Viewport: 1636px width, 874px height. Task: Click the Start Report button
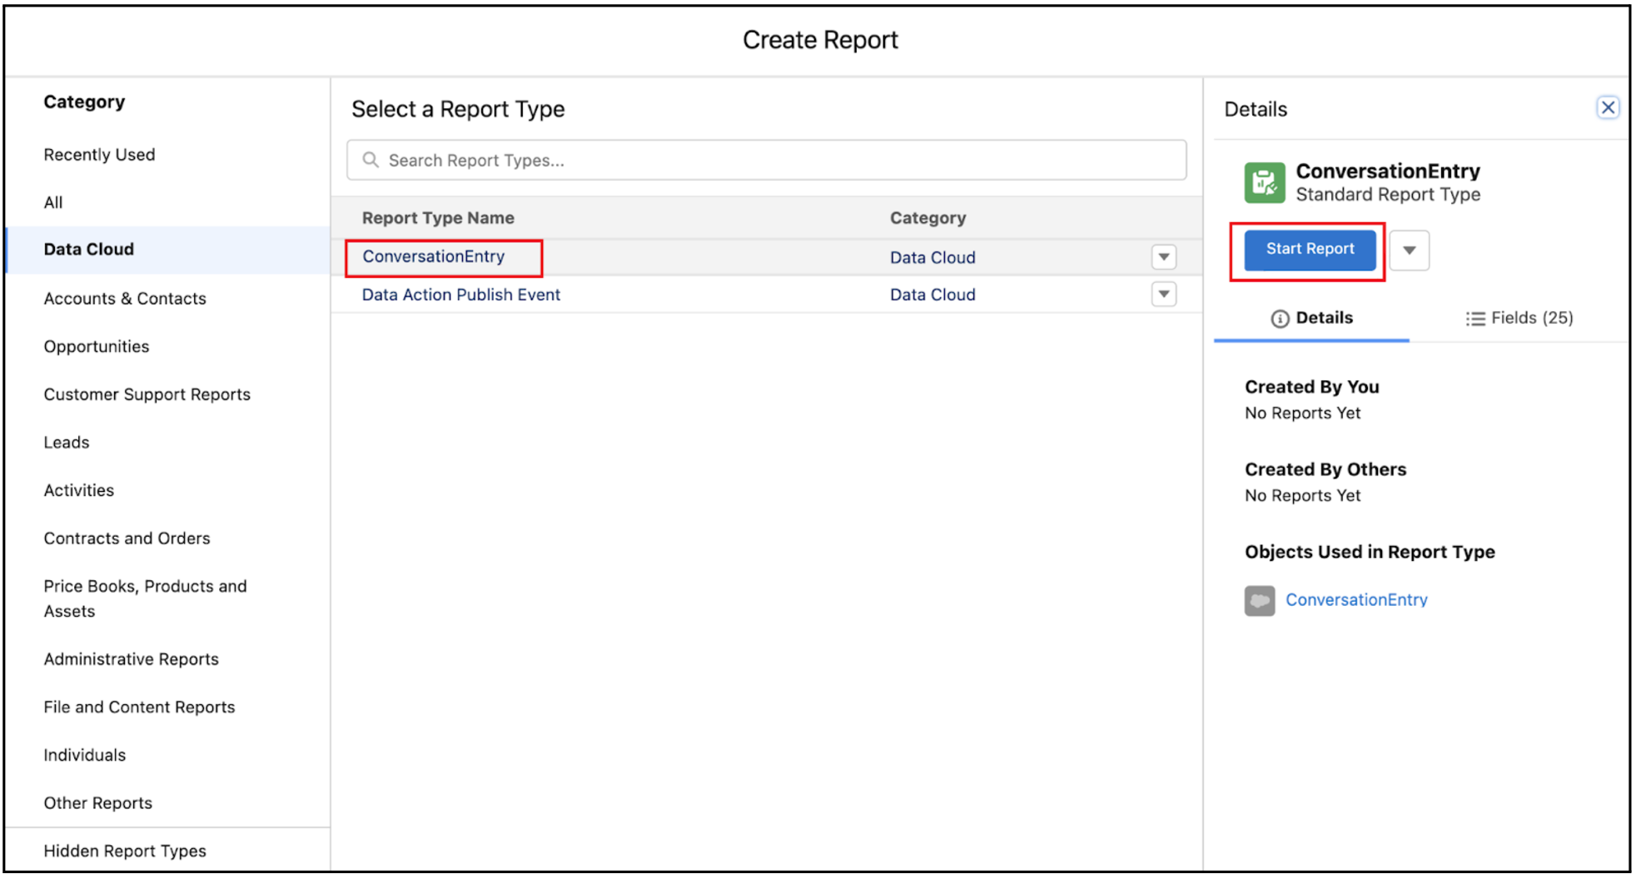tap(1310, 249)
